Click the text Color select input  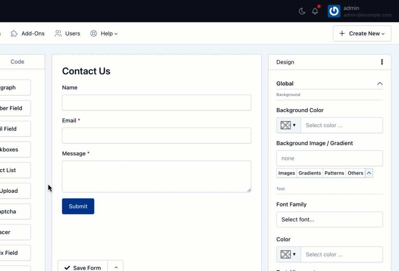click(341, 254)
